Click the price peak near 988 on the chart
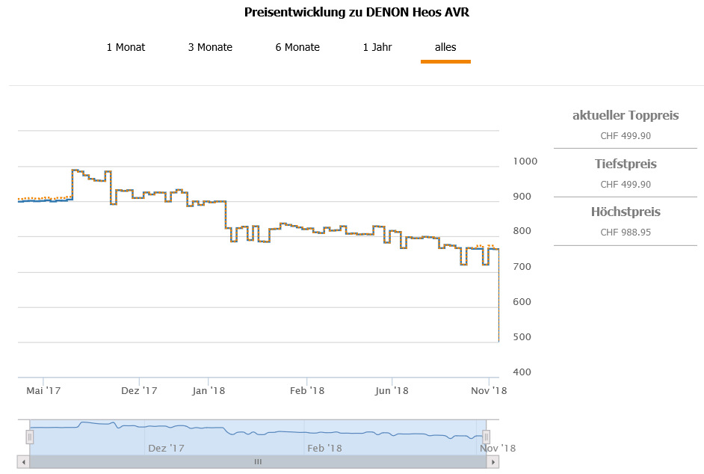 (x=75, y=170)
